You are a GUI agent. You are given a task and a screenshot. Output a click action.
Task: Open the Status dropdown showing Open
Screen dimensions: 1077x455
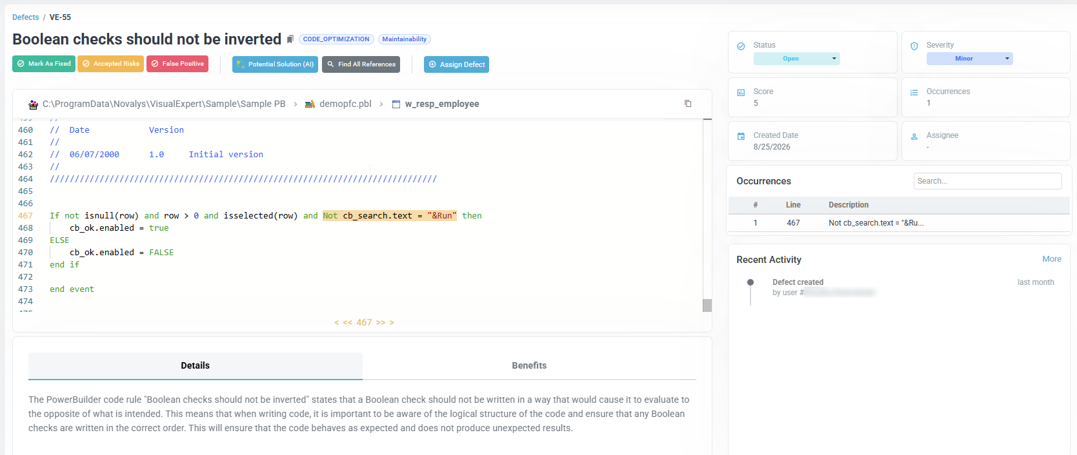pos(797,59)
